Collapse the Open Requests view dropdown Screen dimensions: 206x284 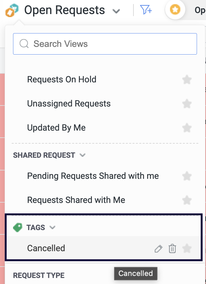116,11
